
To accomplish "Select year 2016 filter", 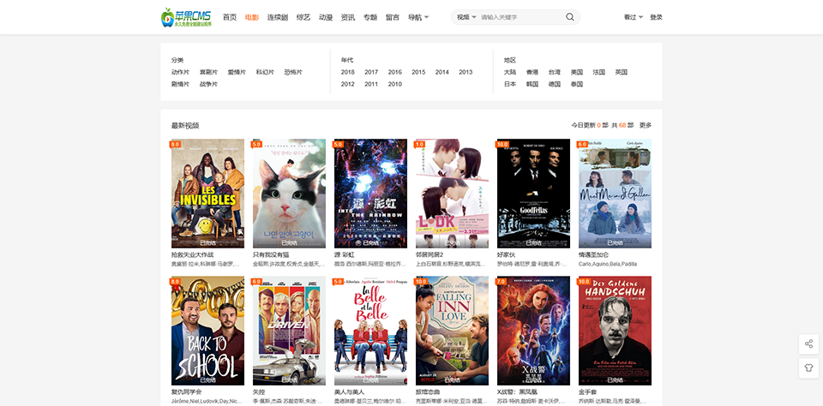I will click(x=394, y=73).
